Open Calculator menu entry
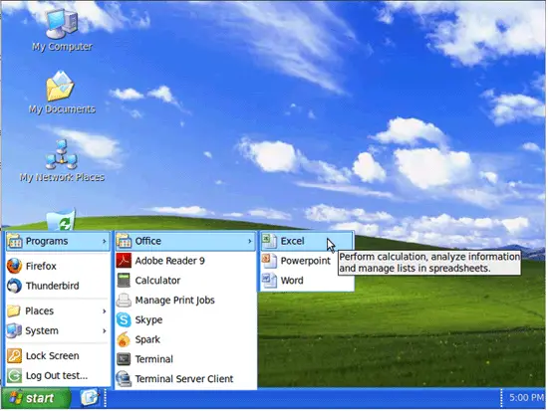Image resolution: width=548 pixels, height=411 pixels. pyautogui.click(x=185, y=281)
